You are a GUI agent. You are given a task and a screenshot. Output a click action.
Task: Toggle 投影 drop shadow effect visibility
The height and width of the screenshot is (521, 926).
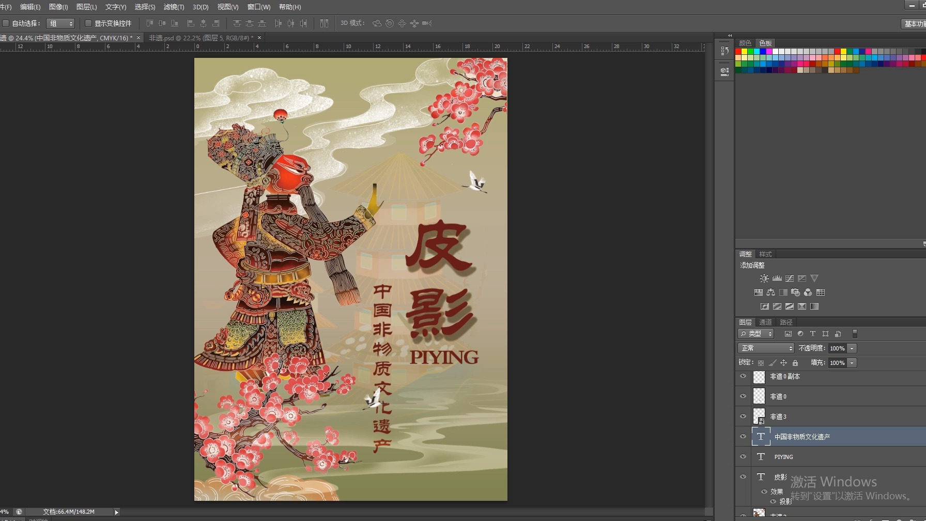(x=773, y=501)
